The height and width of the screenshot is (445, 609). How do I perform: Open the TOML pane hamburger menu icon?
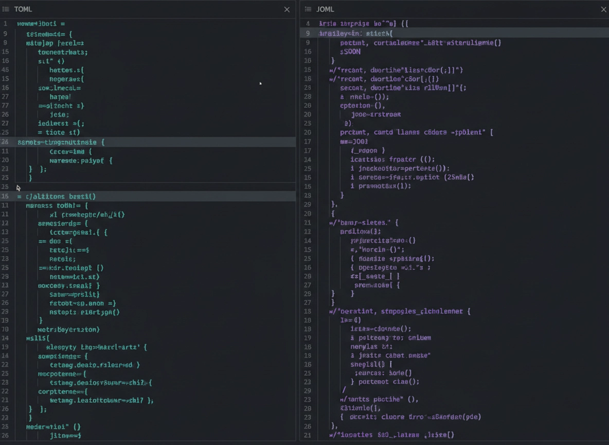pyautogui.click(x=6, y=9)
